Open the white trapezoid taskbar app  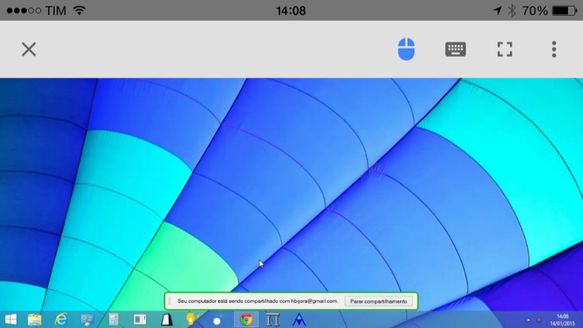point(167,320)
